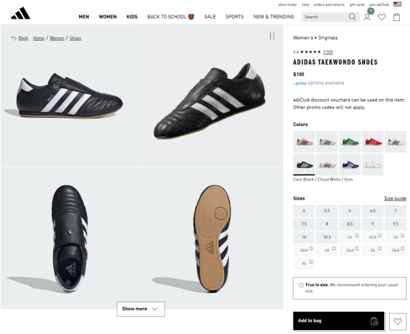Open the SPORTS menu
Screen dimensions: 410x334
[234, 17]
